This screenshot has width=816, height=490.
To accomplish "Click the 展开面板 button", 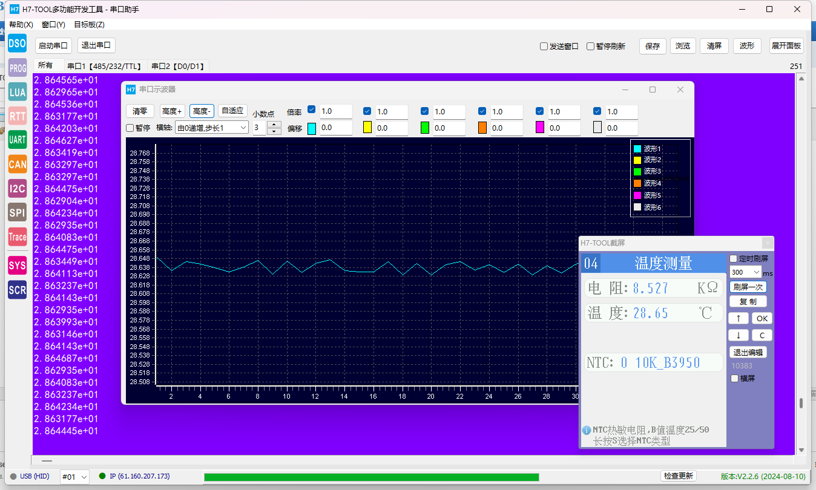I will pos(786,46).
